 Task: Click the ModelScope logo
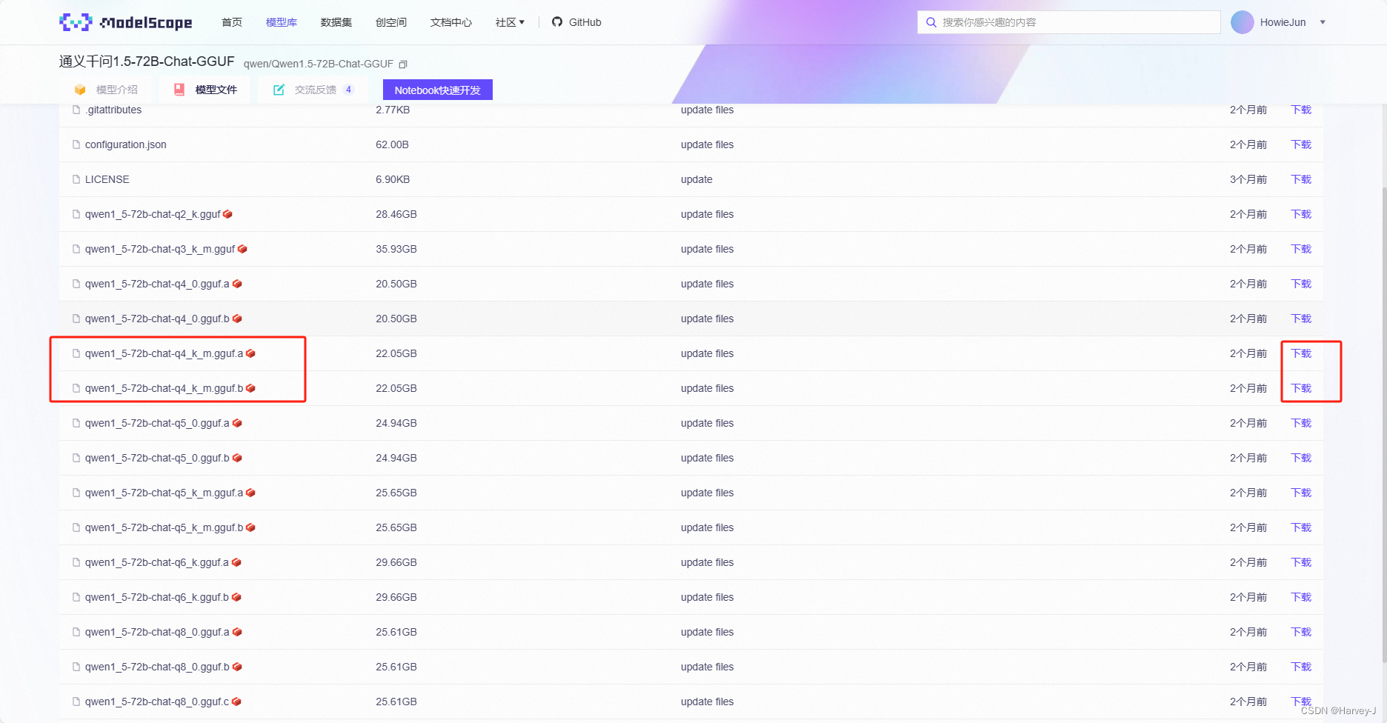point(126,22)
